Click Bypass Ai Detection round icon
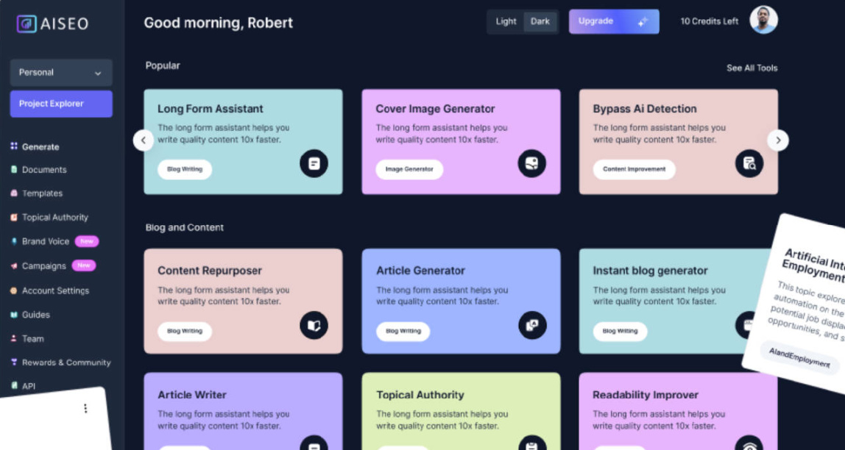 [x=749, y=164]
